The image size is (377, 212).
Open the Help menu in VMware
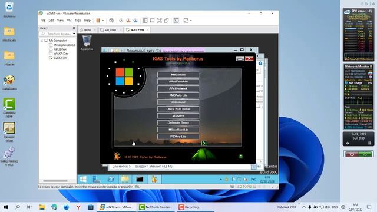pos(87,21)
